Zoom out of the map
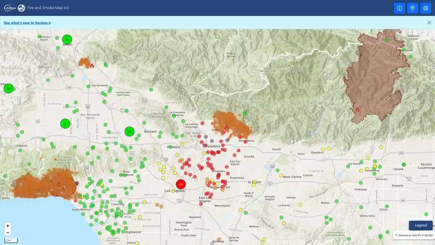This screenshot has width=435, height=245. point(8,233)
